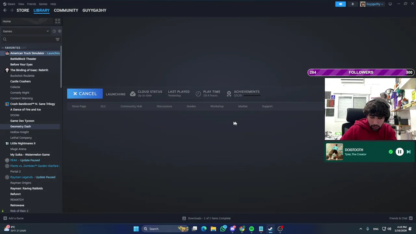
Task: Open the Games menu
Action: [x=43, y=4]
